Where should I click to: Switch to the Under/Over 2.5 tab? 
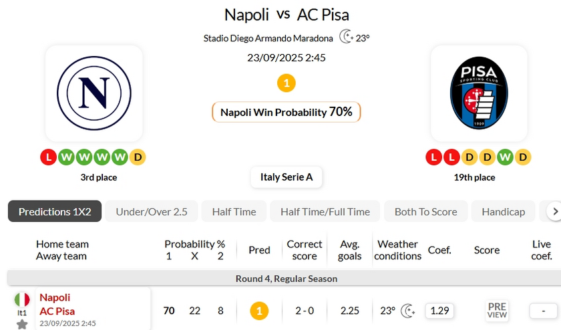(x=152, y=211)
